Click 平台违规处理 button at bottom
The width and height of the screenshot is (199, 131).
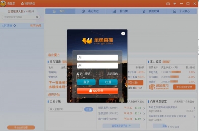tap(21, 127)
